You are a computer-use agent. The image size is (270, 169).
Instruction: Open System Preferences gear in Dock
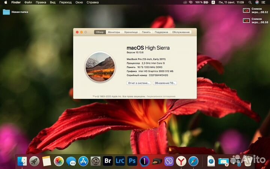(95, 161)
